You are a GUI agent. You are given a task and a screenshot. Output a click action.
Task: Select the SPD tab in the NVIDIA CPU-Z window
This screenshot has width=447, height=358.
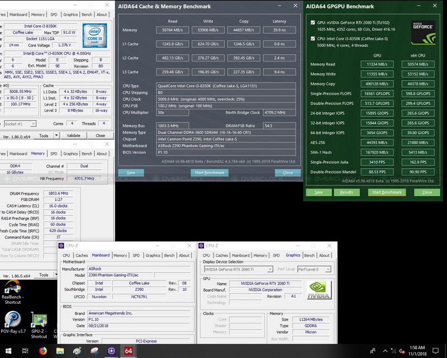coord(276,255)
